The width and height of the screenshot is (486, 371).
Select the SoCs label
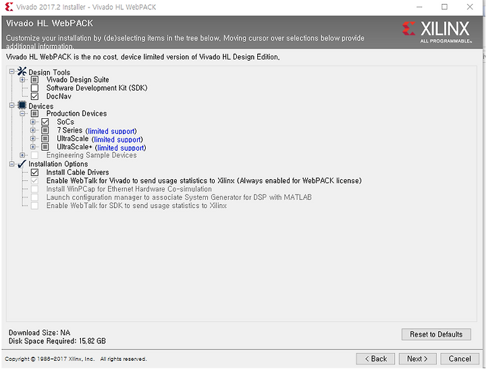(x=65, y=122)
